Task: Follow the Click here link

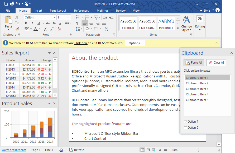Action: (x=81, y=43)
